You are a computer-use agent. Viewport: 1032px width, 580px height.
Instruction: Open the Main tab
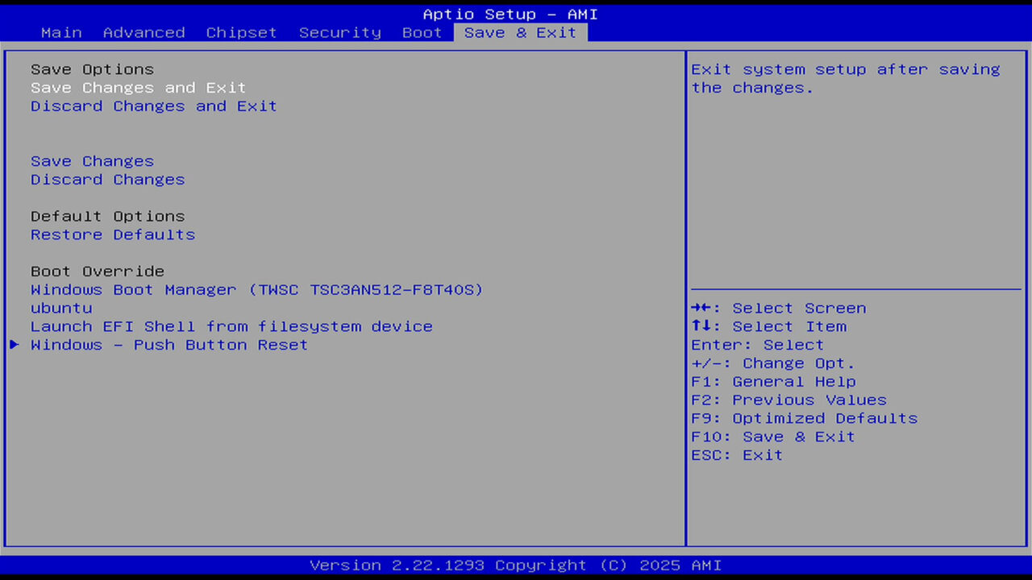61,33
